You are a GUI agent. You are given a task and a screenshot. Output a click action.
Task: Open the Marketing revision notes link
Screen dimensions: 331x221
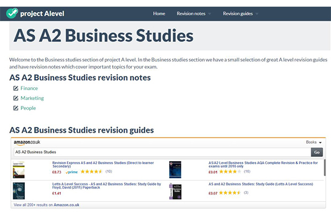32,98
